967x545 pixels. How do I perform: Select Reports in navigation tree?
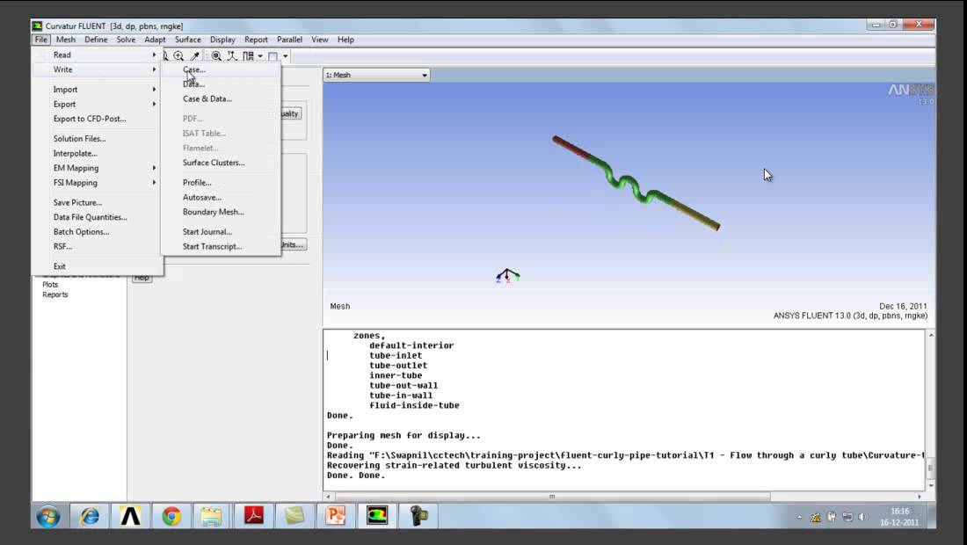[x=55, y=294]
